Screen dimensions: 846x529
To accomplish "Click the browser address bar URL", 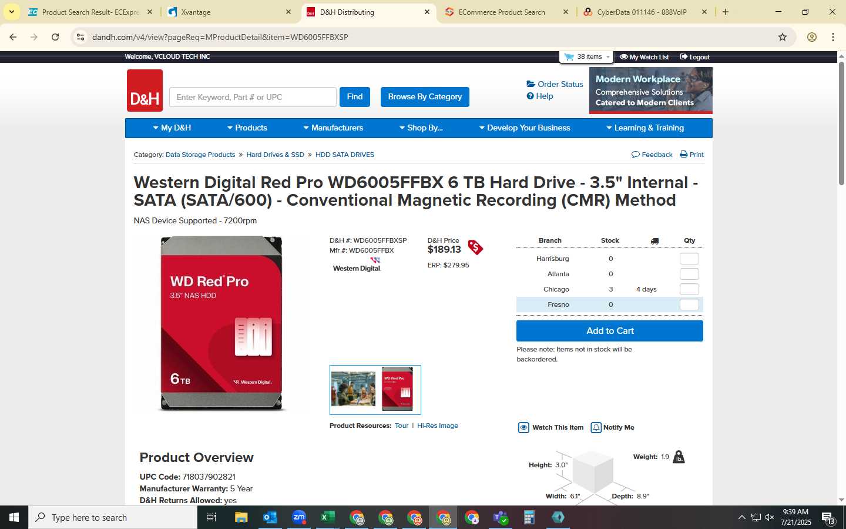I will coord(220,37).
